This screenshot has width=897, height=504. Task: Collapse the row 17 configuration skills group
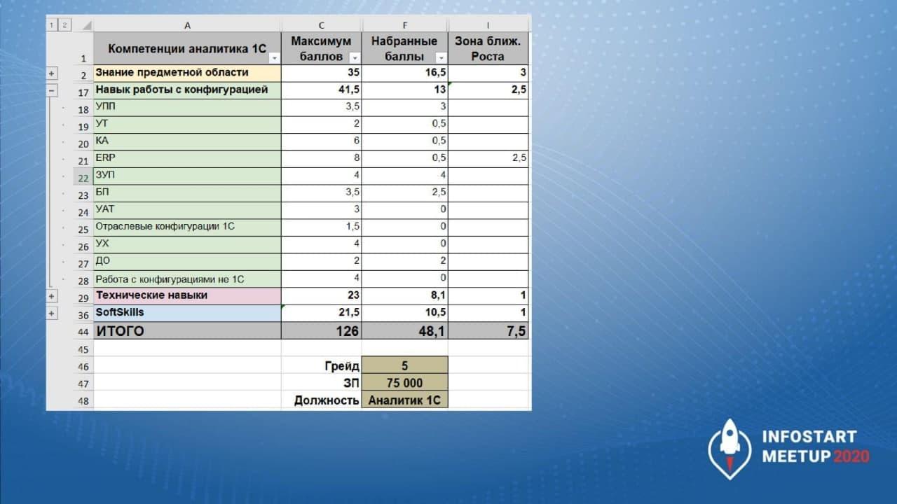point(52,90)
